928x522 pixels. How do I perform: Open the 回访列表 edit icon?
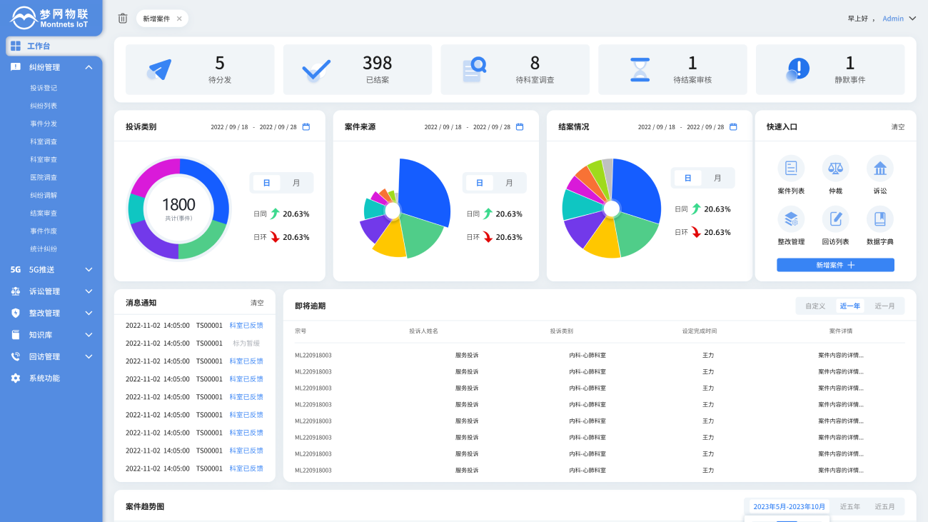(x=835, y=219)
